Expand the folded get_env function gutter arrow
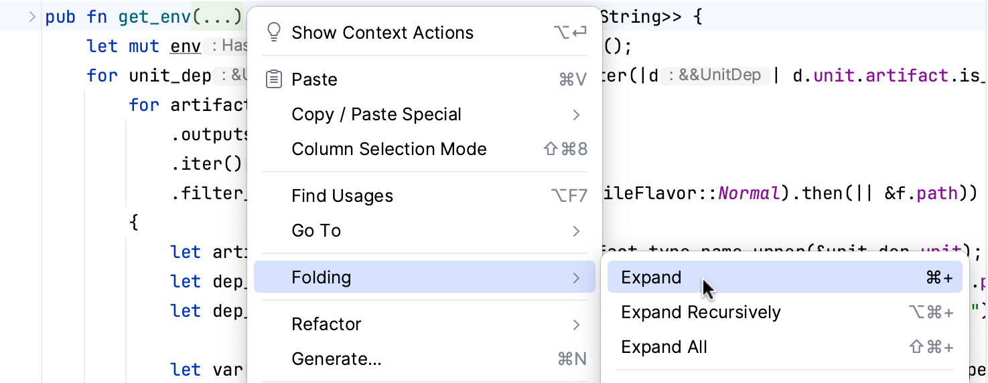 pos(31,17)
